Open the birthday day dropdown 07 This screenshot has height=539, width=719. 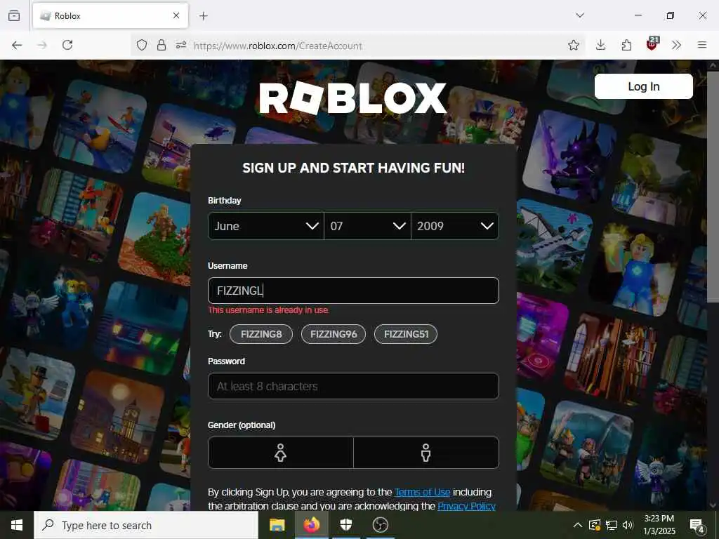click(367, 226)
